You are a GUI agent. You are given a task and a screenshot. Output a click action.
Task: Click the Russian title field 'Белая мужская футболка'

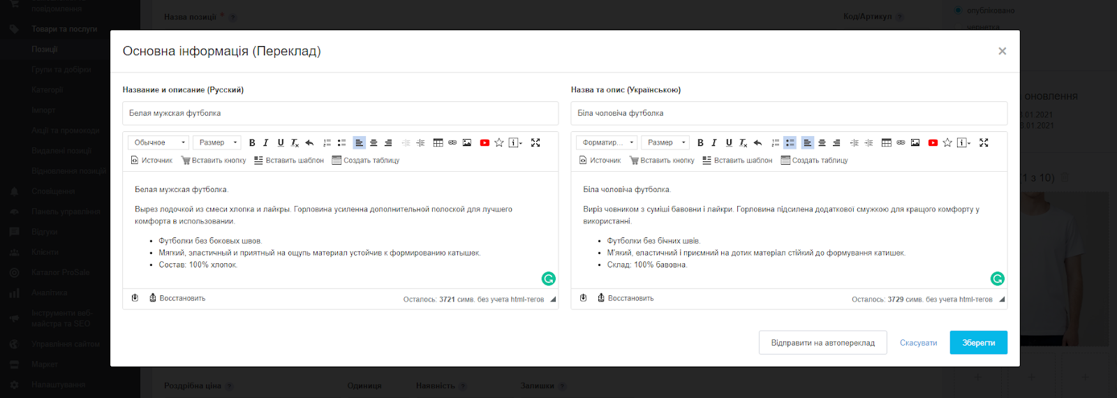pos(341,113)
